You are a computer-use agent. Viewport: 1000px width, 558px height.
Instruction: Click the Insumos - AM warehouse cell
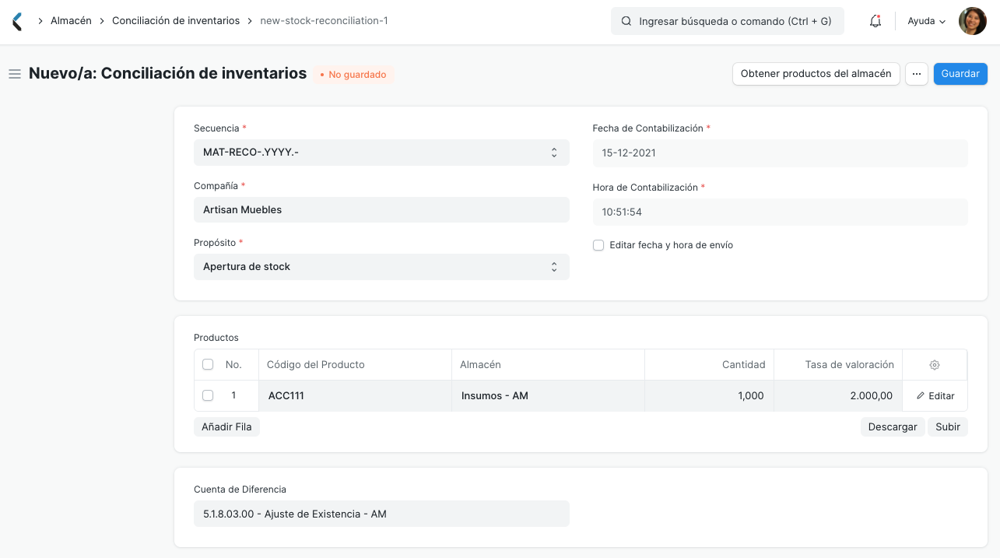[548, 396]
